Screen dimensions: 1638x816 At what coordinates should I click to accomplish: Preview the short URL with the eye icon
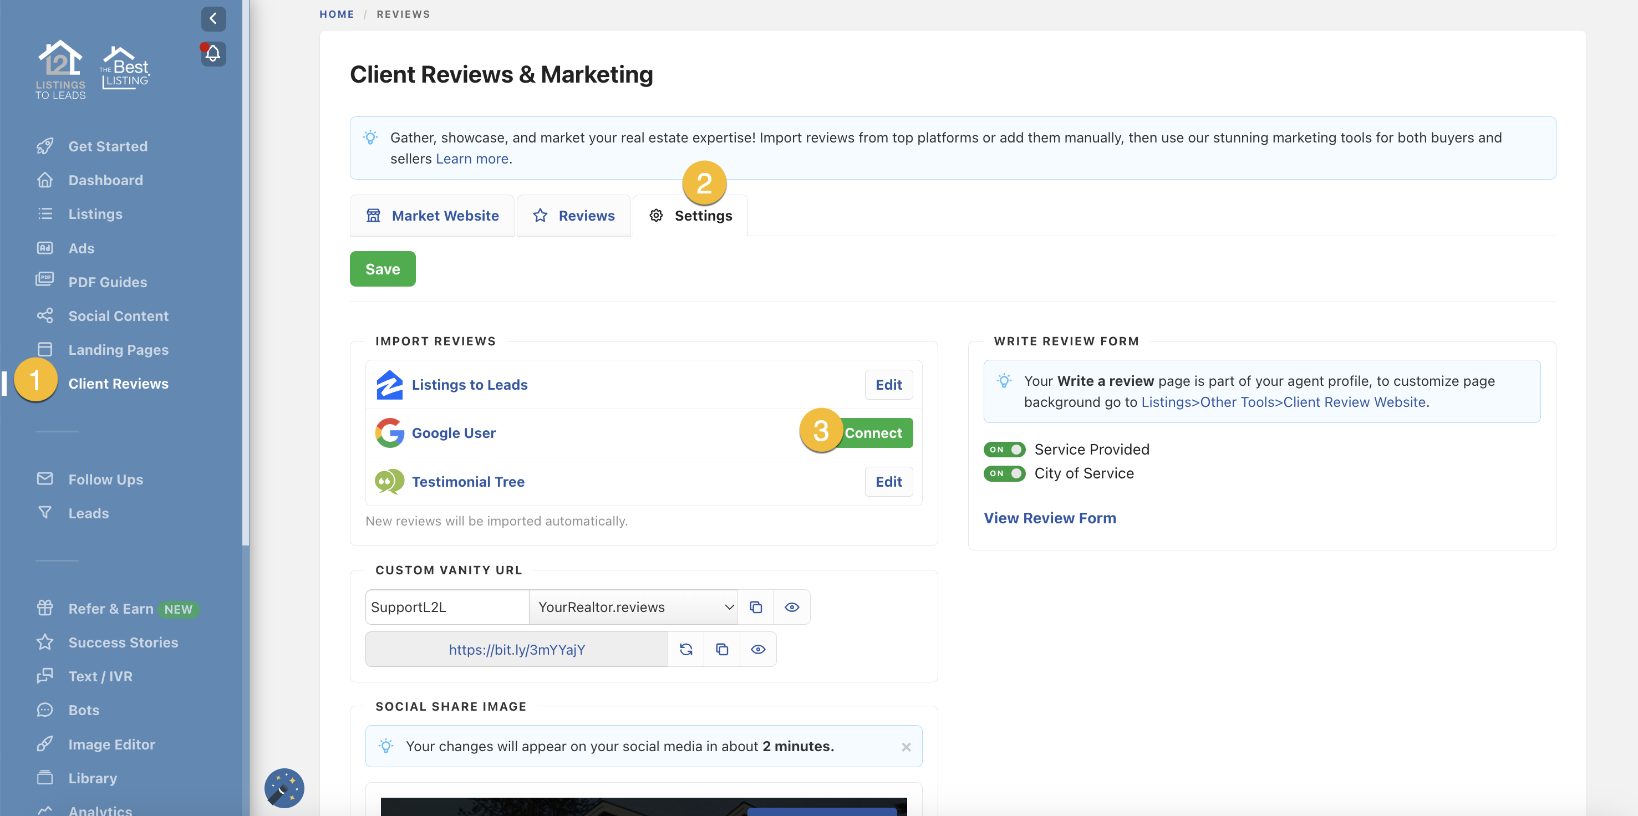[758, 649]
